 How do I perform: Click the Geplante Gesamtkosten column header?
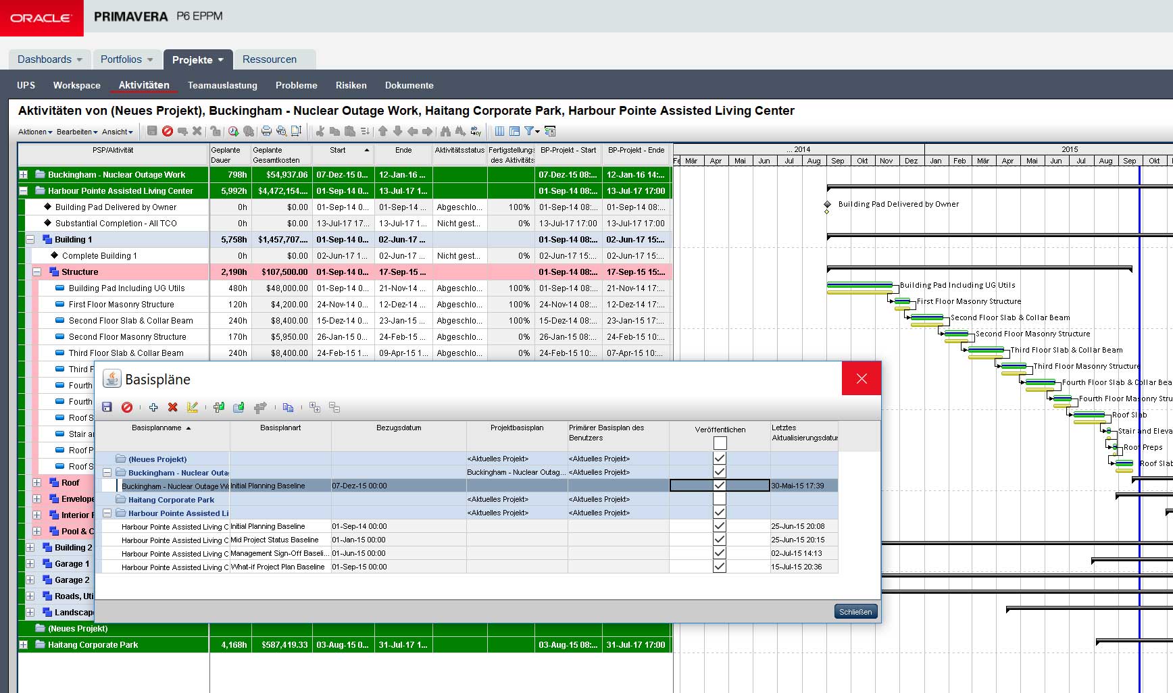tap(280, 155)
